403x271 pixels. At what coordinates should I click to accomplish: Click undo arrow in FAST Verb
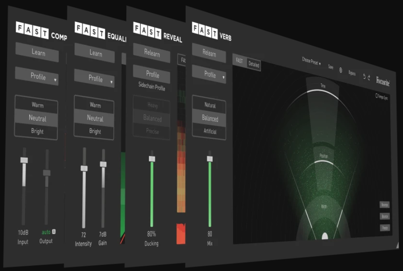[x=364, y=76]
